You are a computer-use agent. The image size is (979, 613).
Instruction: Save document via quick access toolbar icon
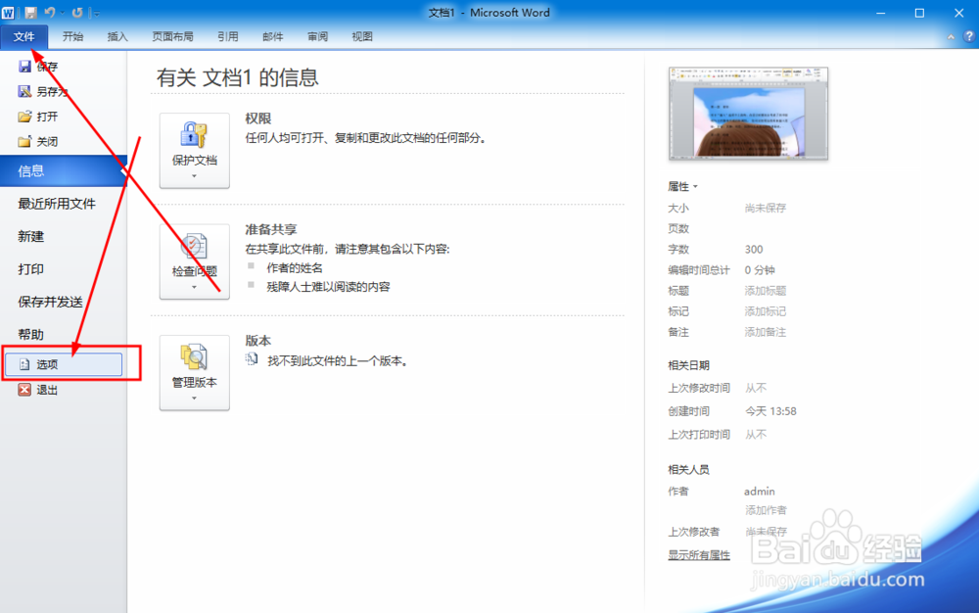point(30,13)
